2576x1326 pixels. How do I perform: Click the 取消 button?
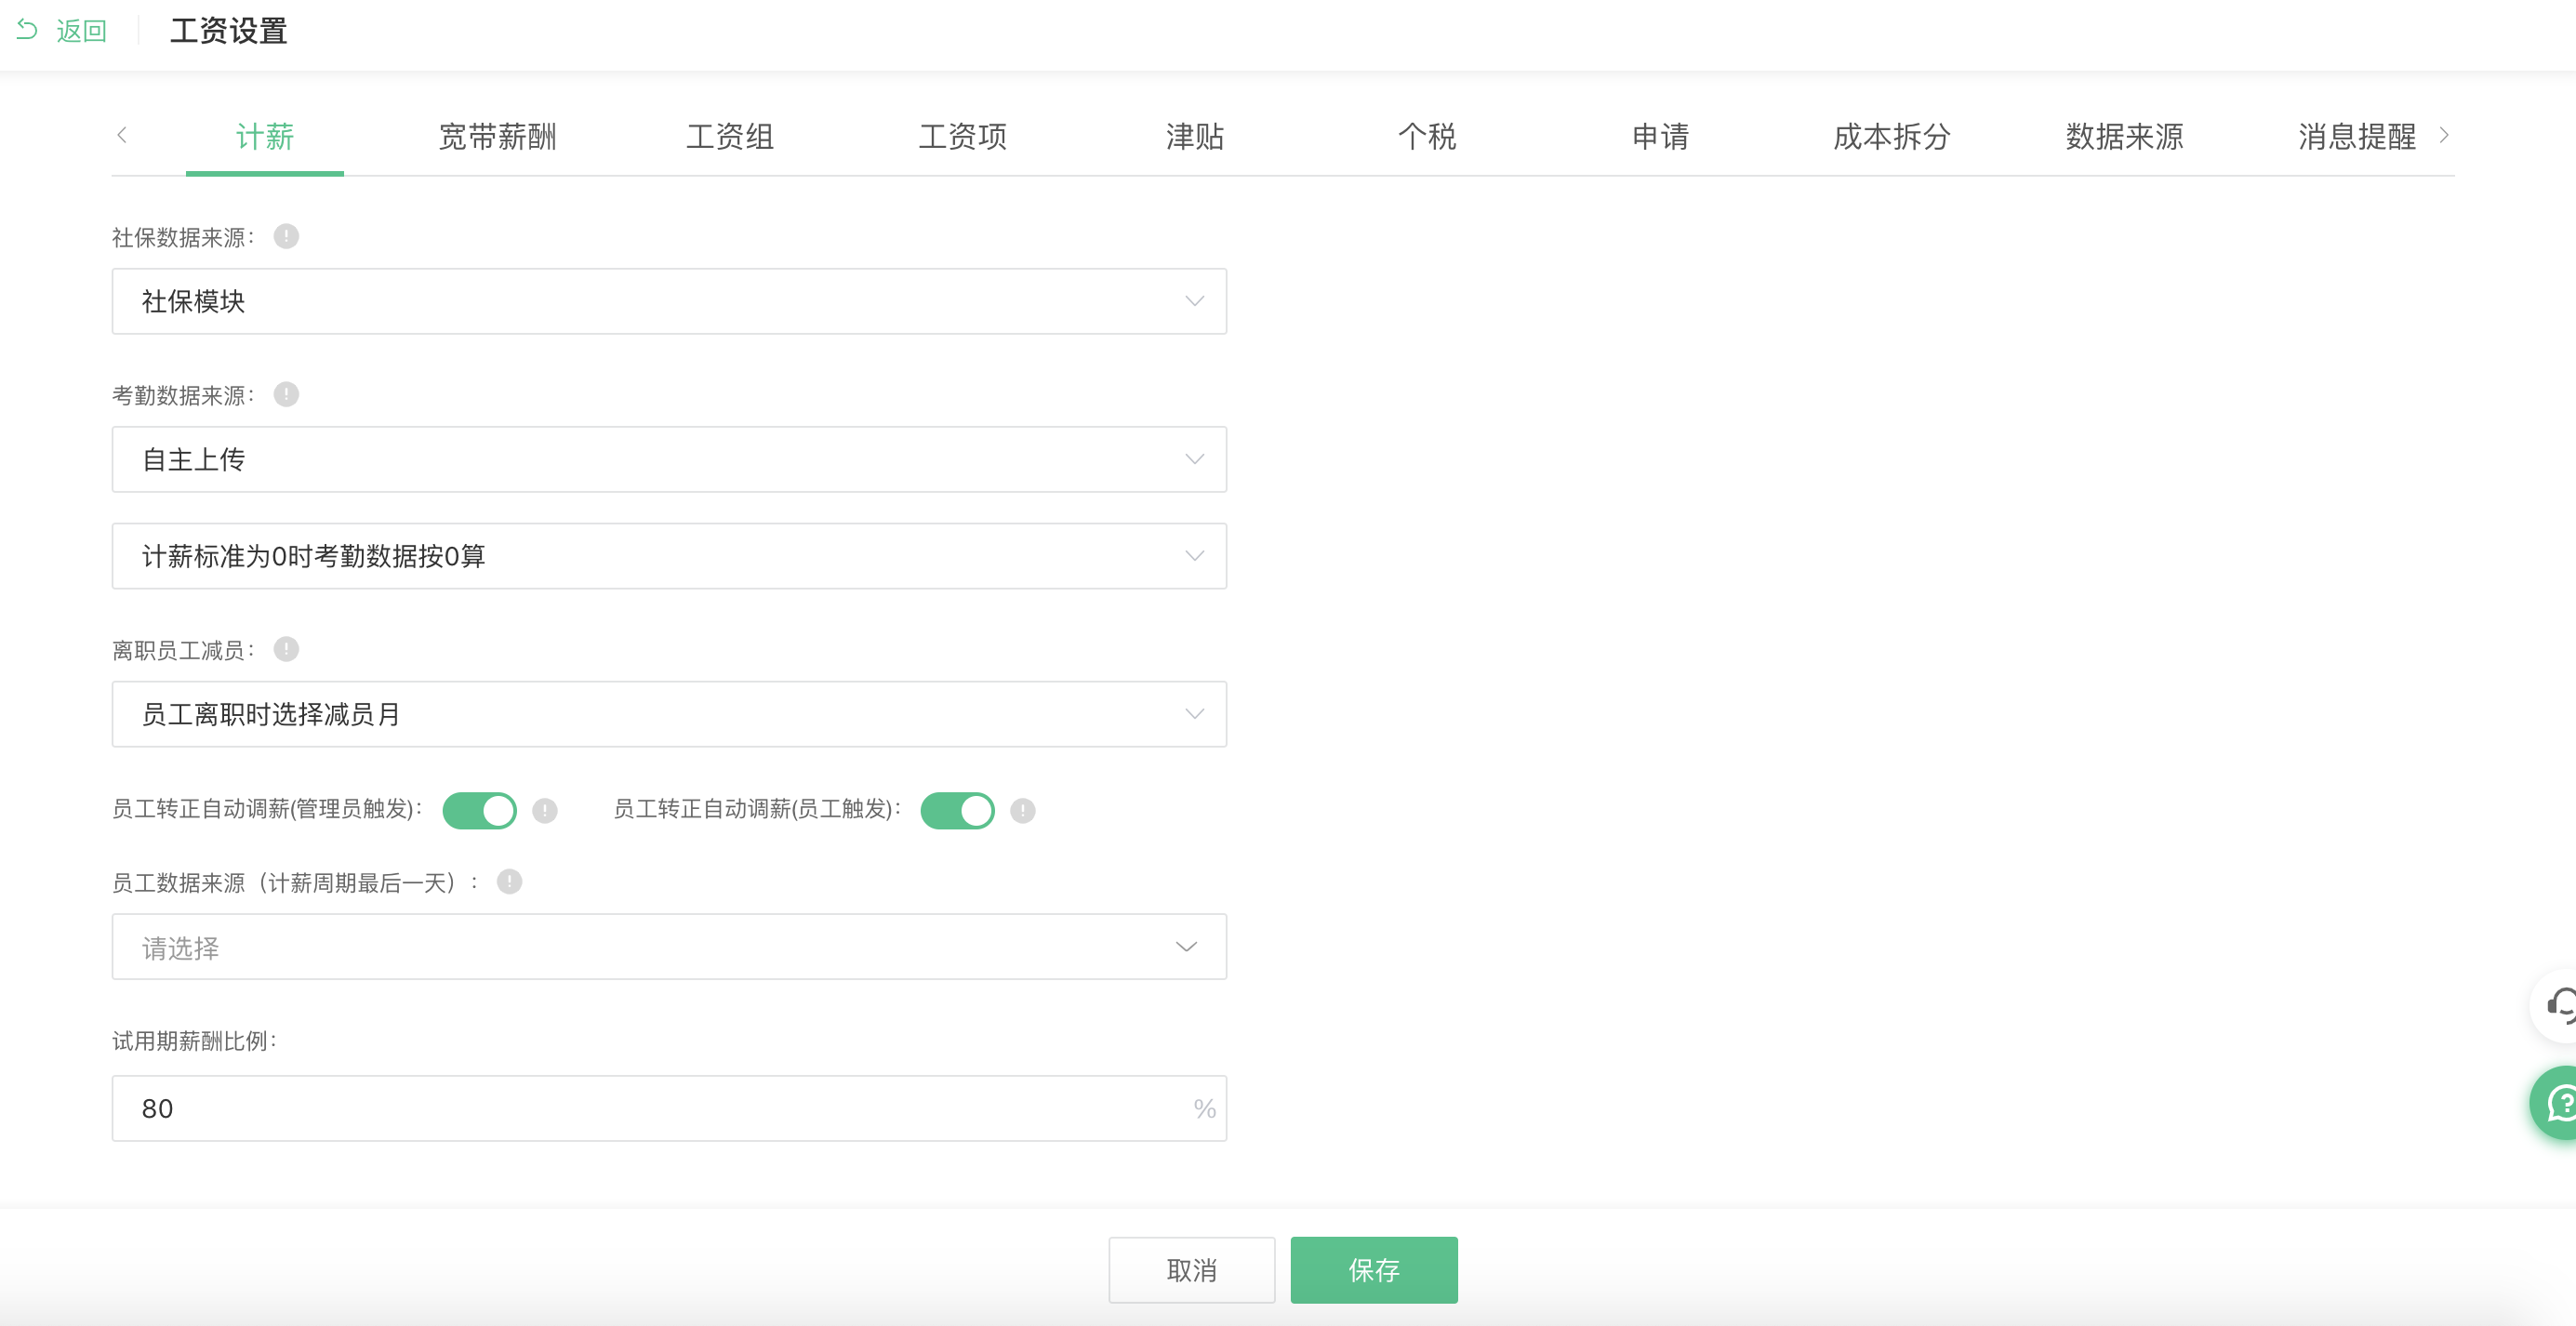[x=1192, y=1270]
